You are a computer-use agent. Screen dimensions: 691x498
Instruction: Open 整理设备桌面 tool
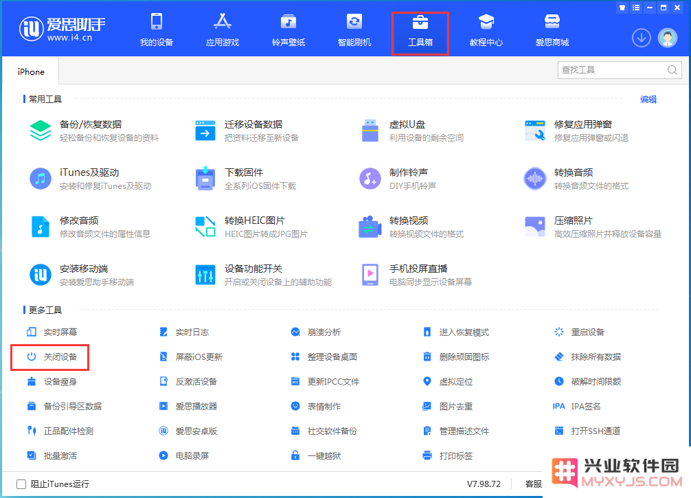[x=324, y=356]
